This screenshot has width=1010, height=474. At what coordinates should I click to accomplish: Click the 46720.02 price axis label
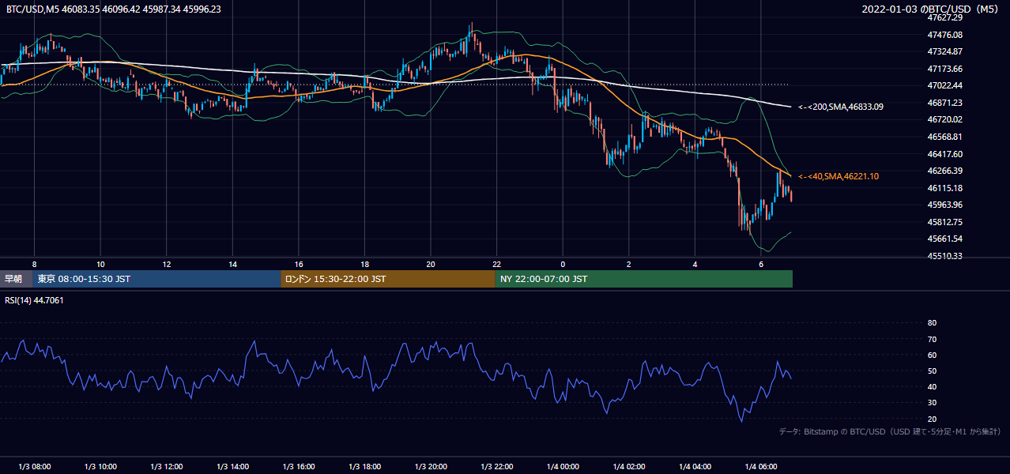[x=944, y=120]
